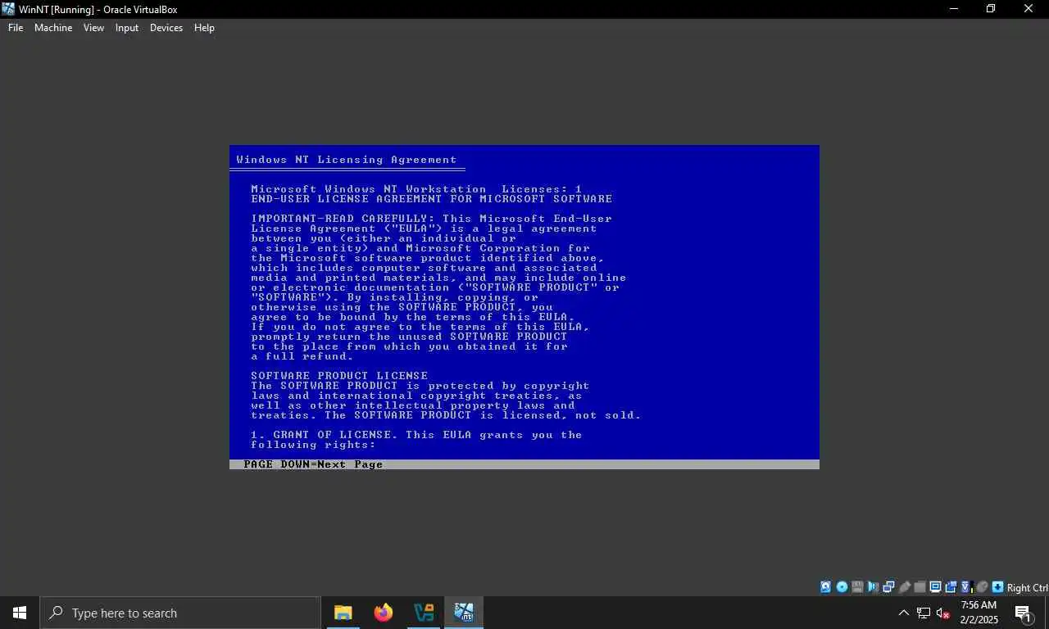Click the taskbar search box
The height and width of the screenshot is (629, 1049).
coord(180,613)
